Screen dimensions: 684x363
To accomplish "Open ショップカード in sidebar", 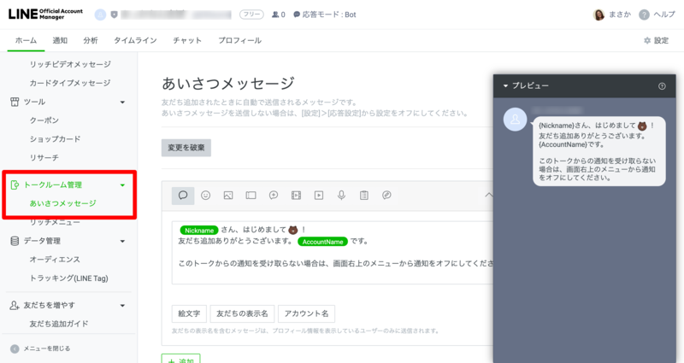I will click(x=55, y=139).
